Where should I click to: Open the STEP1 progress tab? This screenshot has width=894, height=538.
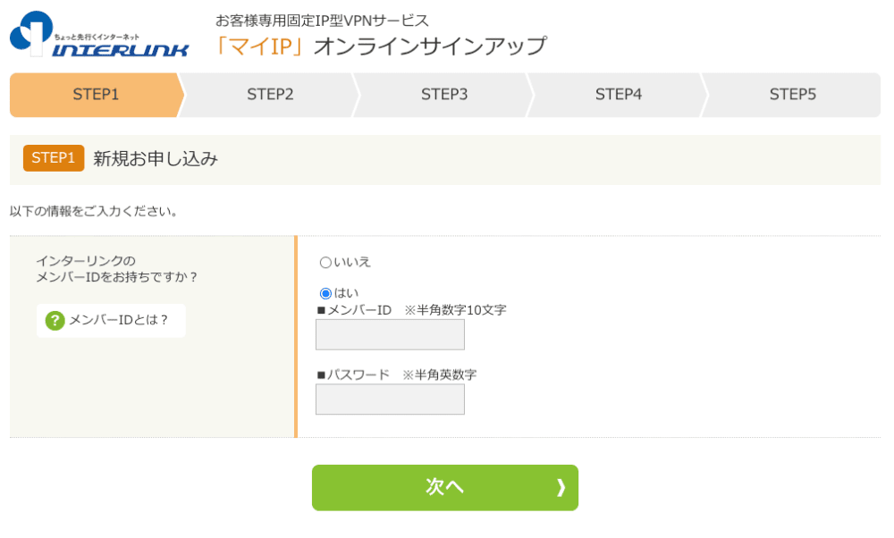[96, 95]
